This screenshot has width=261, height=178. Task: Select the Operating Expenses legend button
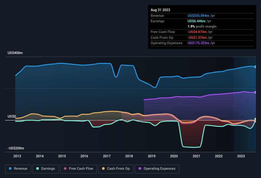(157, 168)
